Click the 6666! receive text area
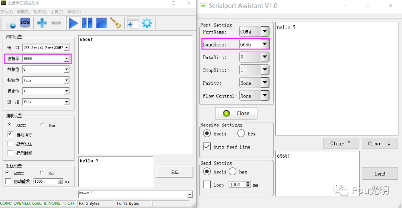The width and height of the screenshot is (402, 208). [135, 94]
